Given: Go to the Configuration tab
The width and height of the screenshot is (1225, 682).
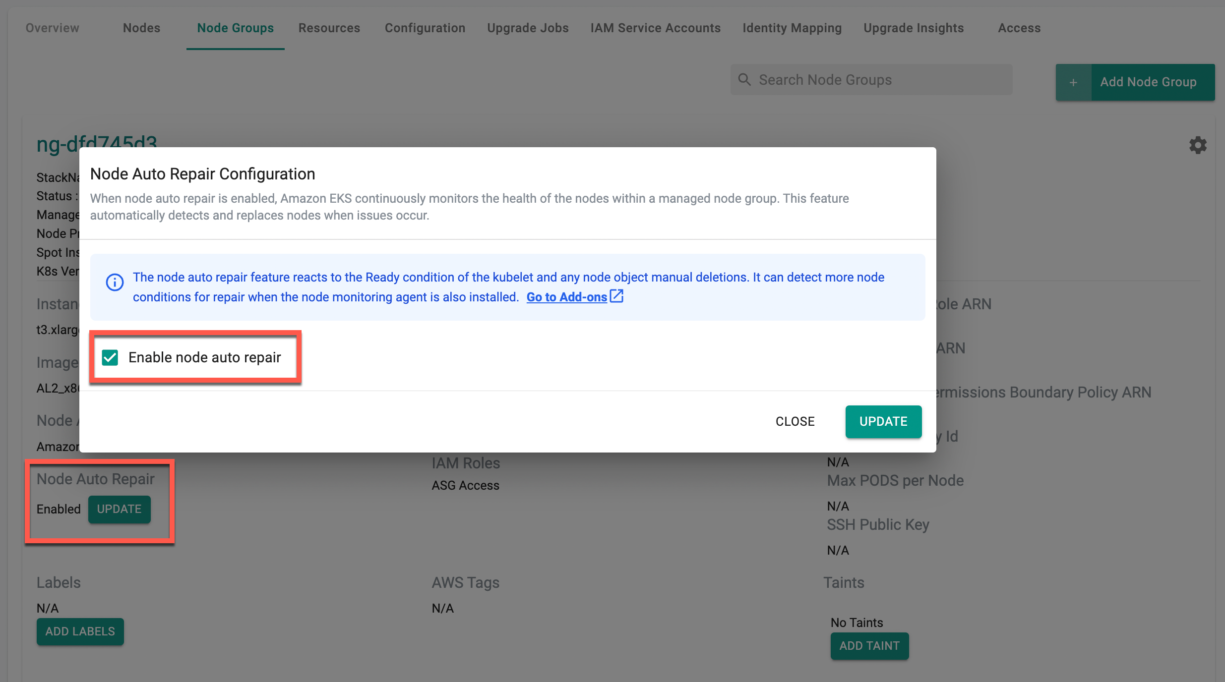Looking at the screenshot, I should (x=425, y=28).
